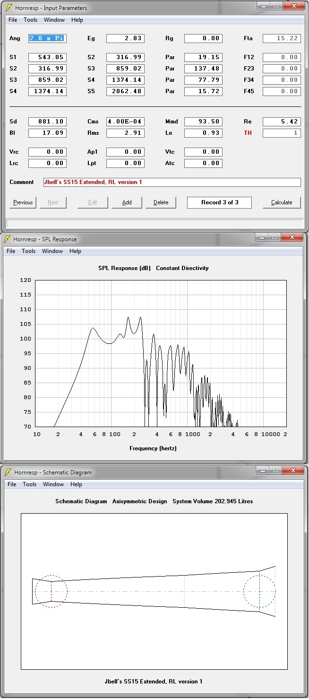Open File menu in Schematic Diagram window
309x700 pixels.
click(12, 484)
